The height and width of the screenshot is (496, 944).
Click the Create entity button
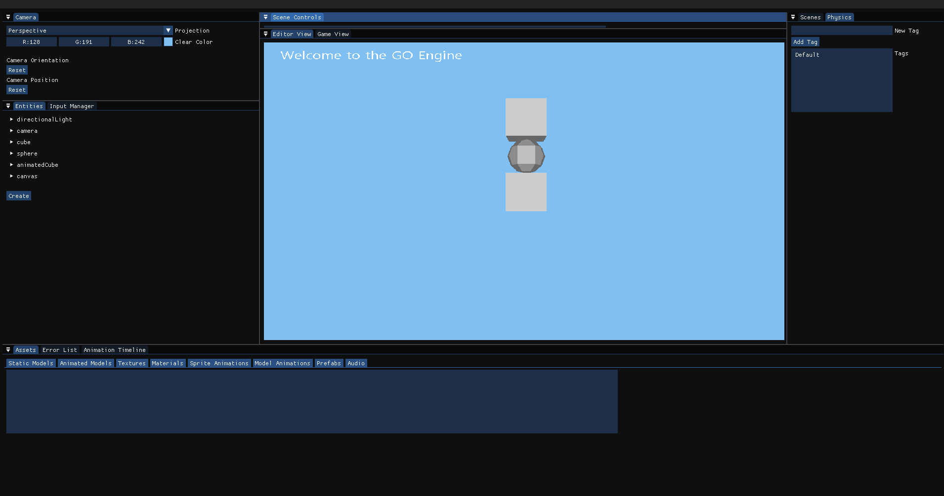coord(19,196)
